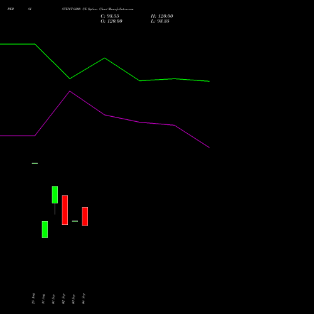
Task: Click the green candle for 31 Aug
Action: click(x=45, y=229)
